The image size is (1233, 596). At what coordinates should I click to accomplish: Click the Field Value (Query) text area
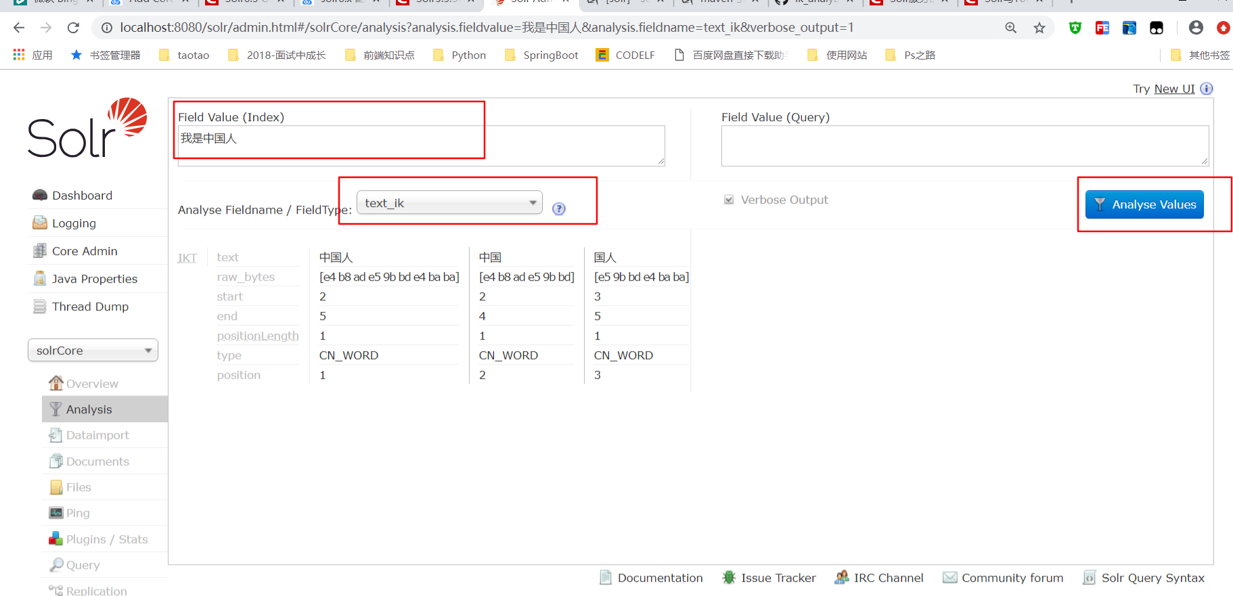click(x=965, y=145)
